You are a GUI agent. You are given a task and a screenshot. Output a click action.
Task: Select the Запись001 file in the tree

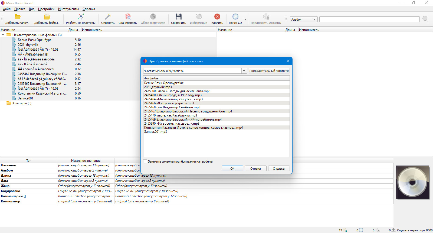(x=25, y=98)
